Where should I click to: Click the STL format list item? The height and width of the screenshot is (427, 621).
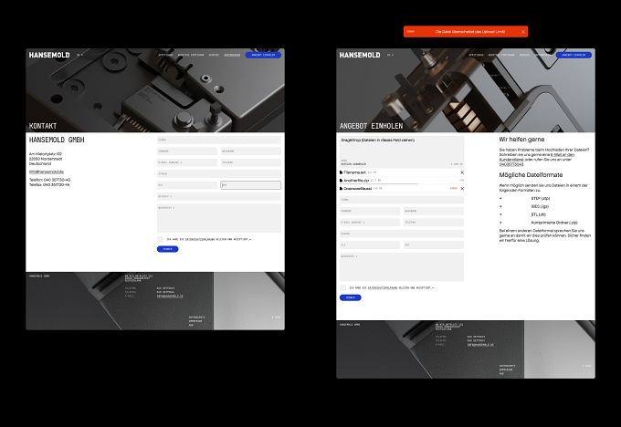point(538,214)
